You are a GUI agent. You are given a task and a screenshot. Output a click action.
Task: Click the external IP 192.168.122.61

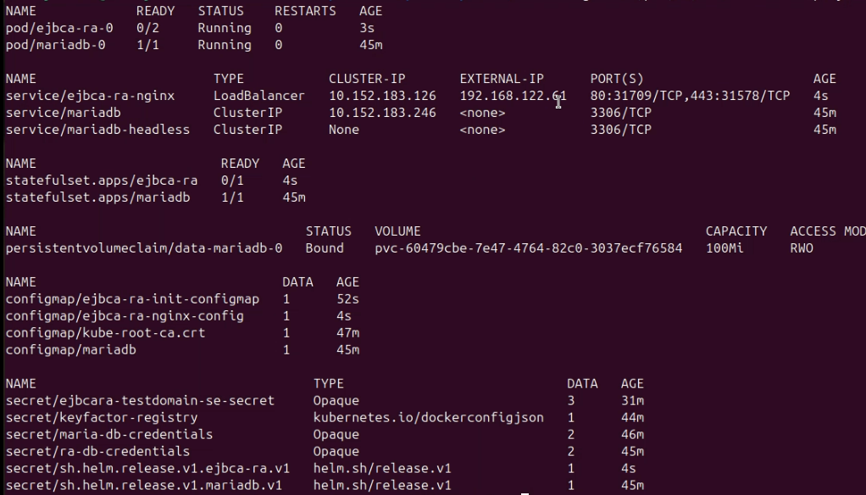click(513, 96)
